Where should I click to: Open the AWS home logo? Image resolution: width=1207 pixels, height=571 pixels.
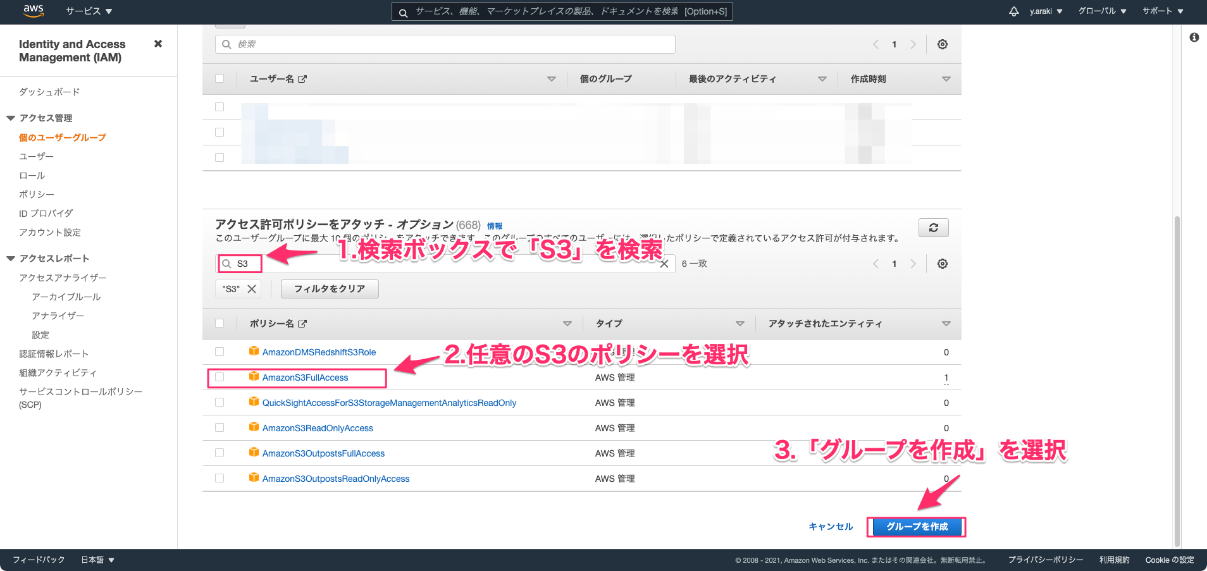coord(33,10)
